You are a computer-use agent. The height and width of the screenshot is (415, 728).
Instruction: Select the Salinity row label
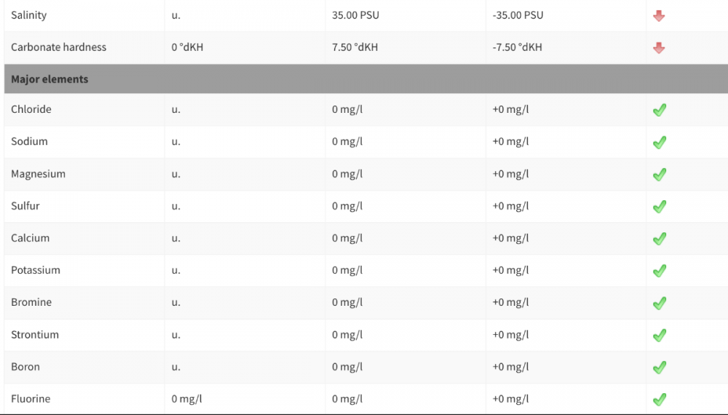(29, 15)
